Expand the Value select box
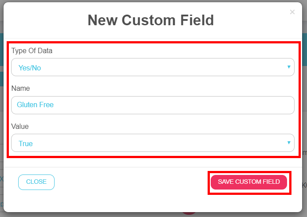The image size is (307, 217). click(x=153, y=143)
